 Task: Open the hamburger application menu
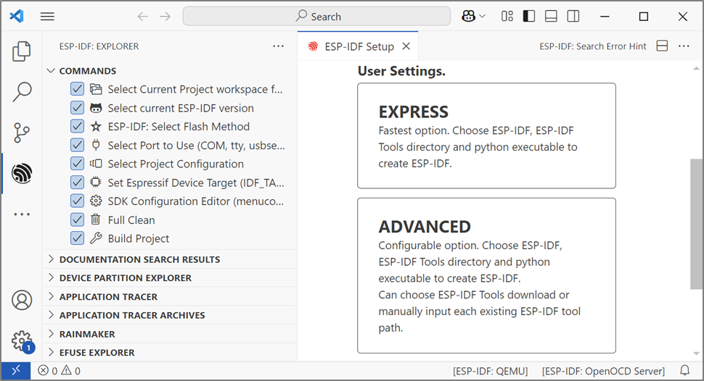coord(47,17)
